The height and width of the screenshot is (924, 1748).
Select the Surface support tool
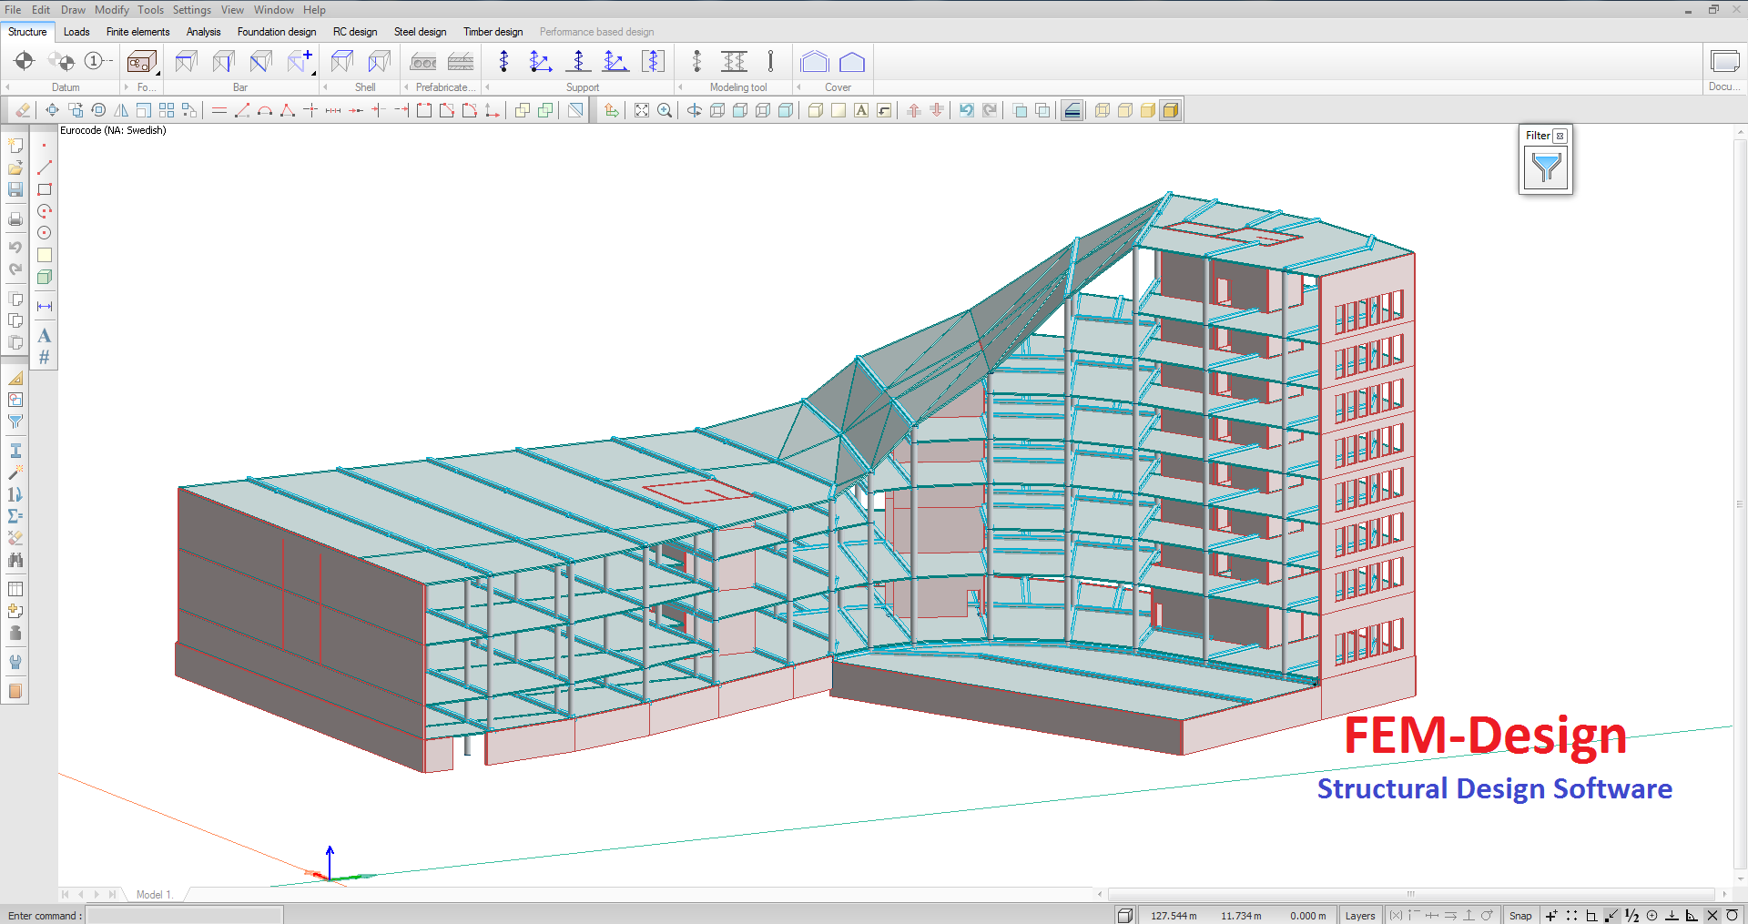click(x=653, y=61)
